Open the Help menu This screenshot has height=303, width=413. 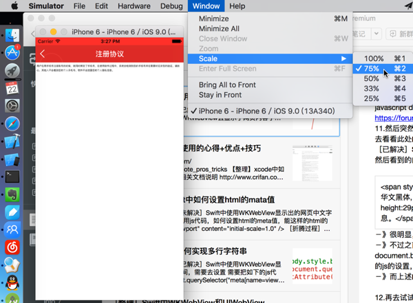pyautogui.click(x=237, y=5)
